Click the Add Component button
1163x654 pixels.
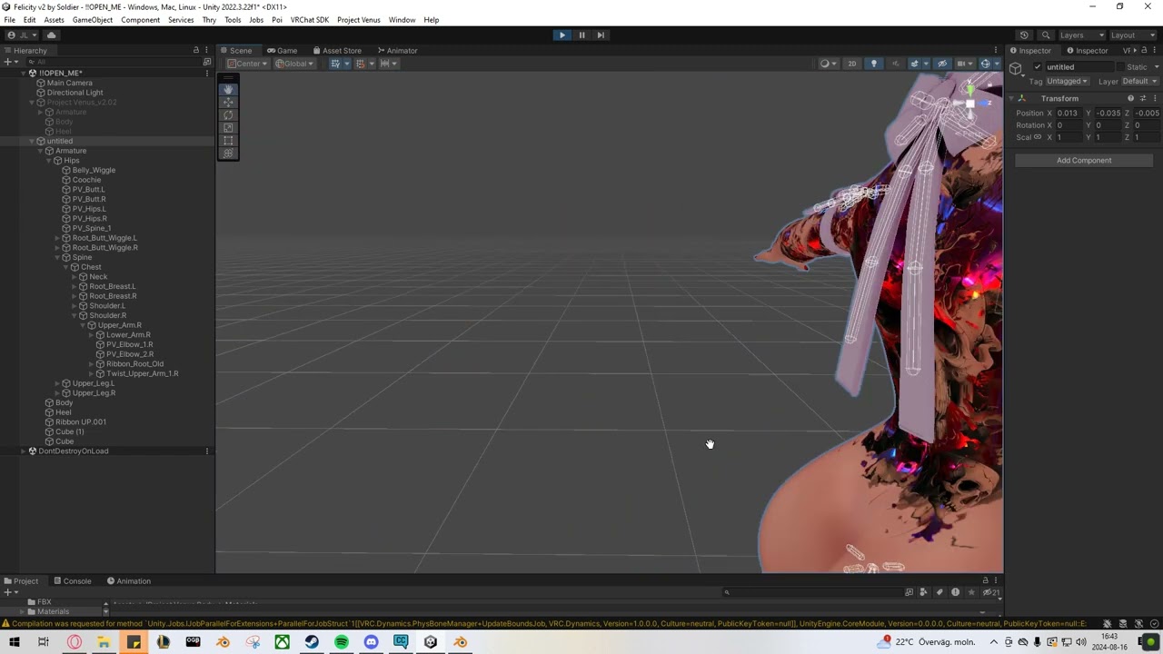pos(1084,160)
